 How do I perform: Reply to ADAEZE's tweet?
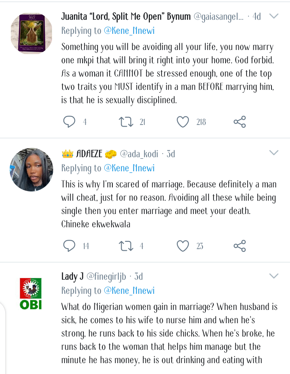(69, 245)
